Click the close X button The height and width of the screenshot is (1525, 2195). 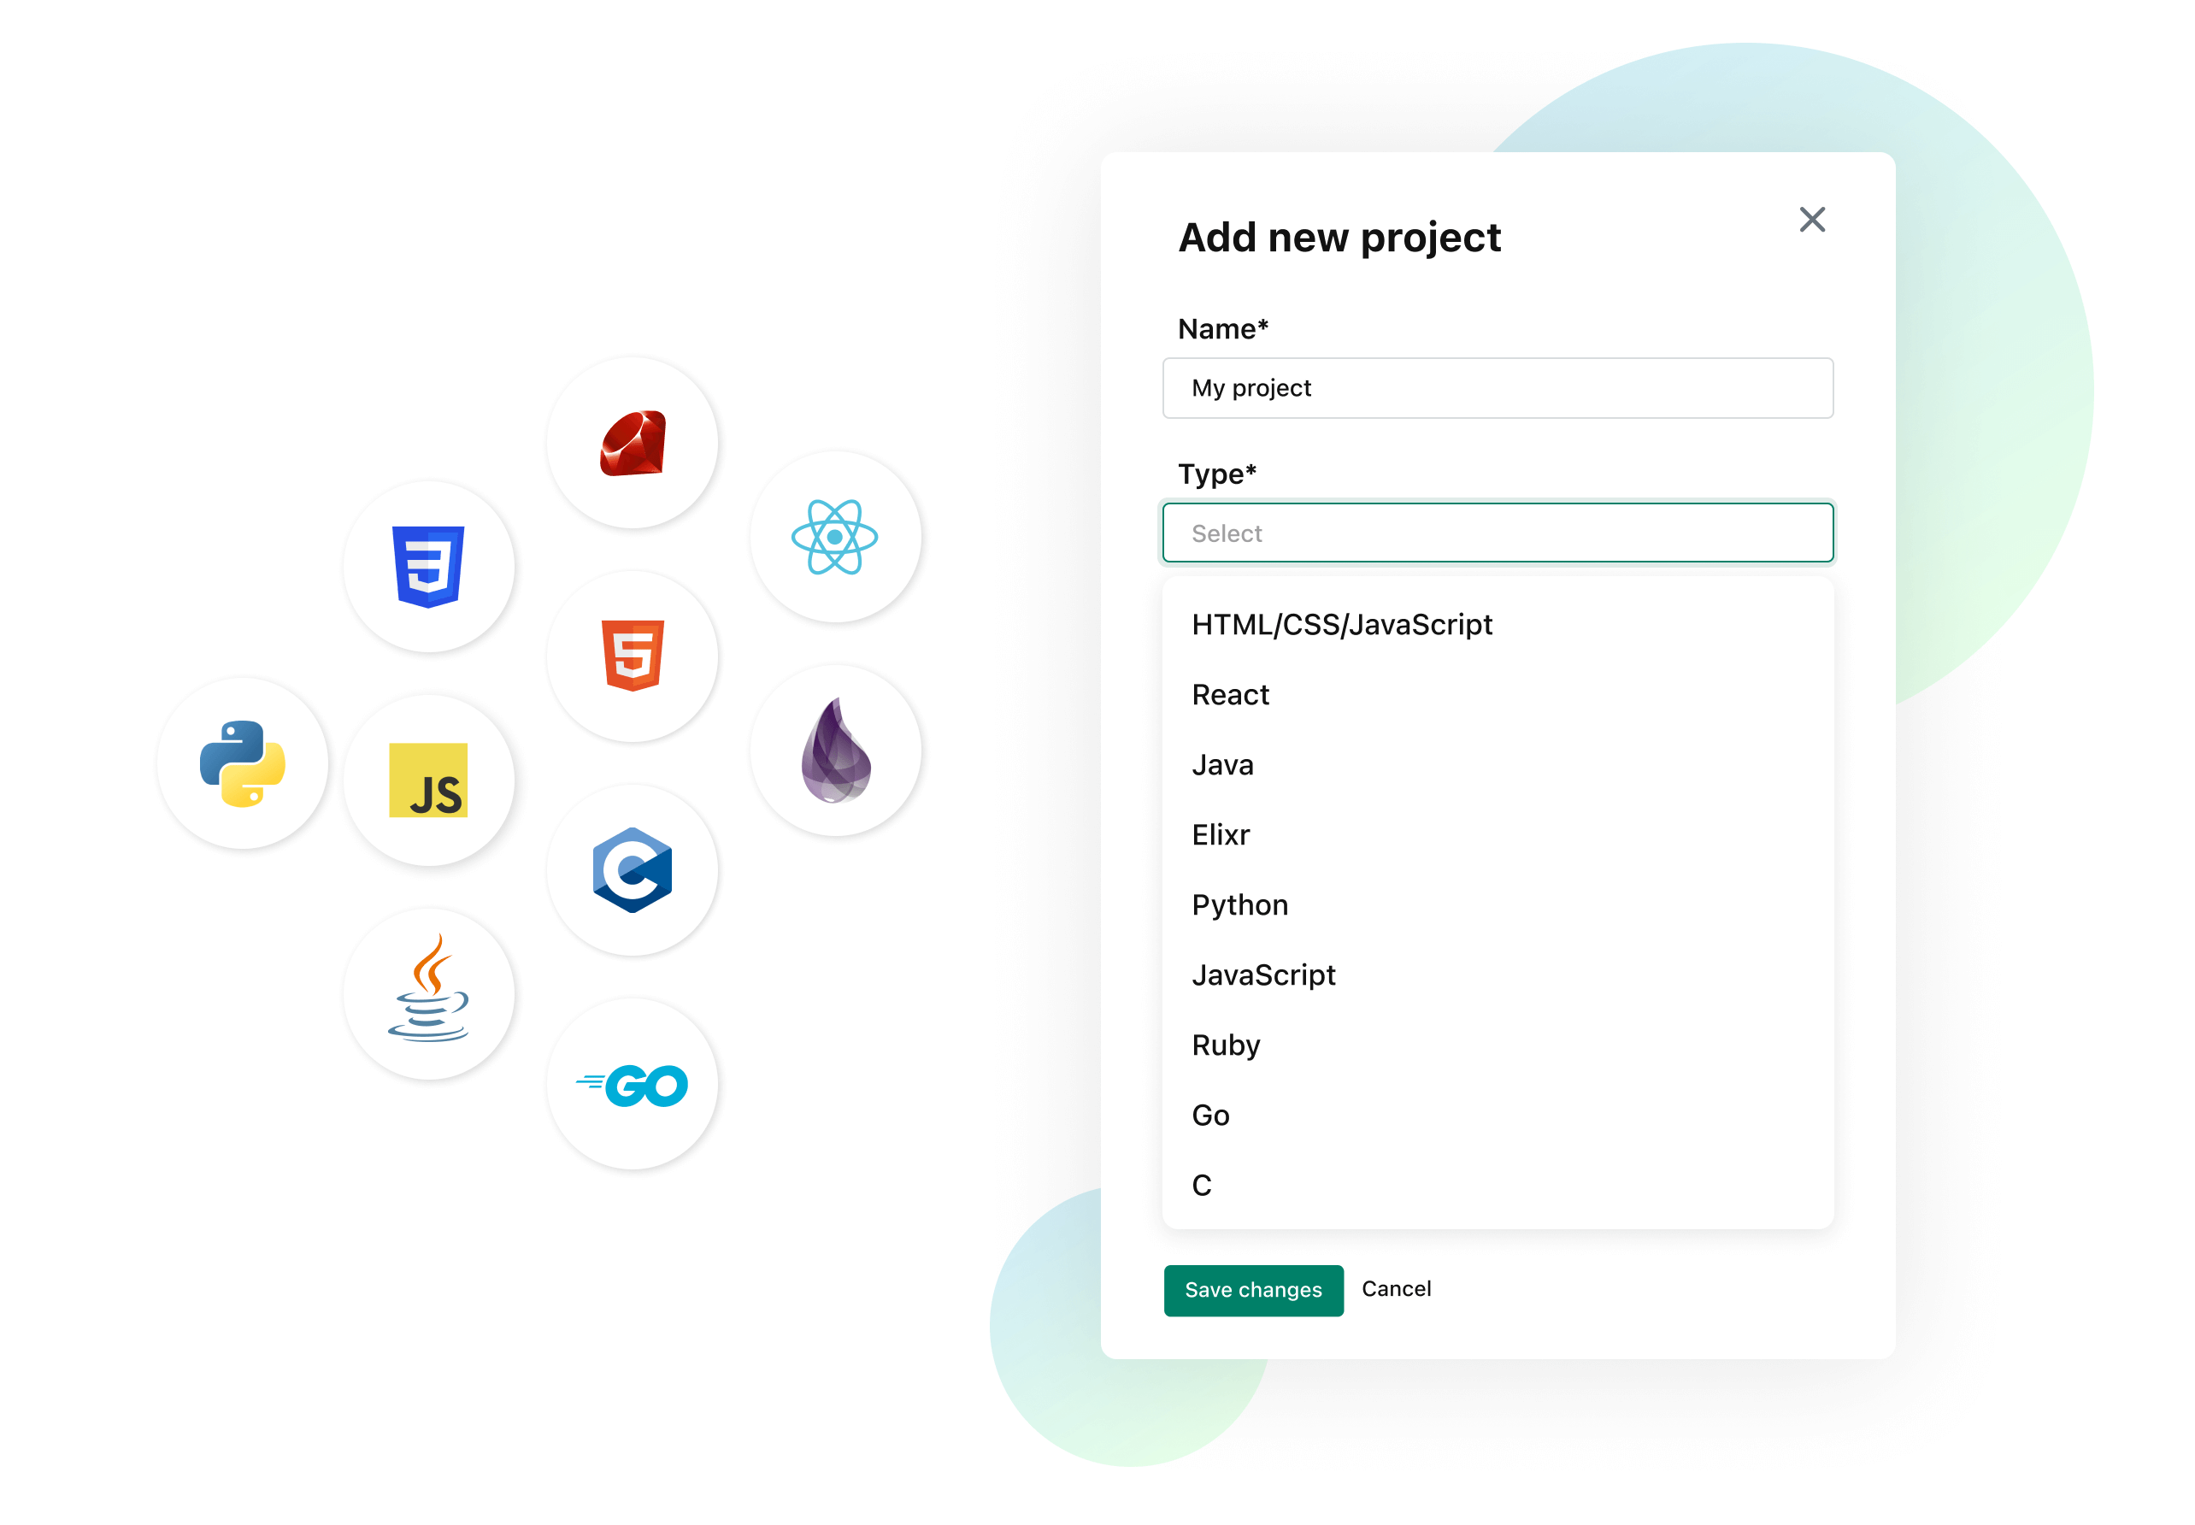tap(1813, 219)
